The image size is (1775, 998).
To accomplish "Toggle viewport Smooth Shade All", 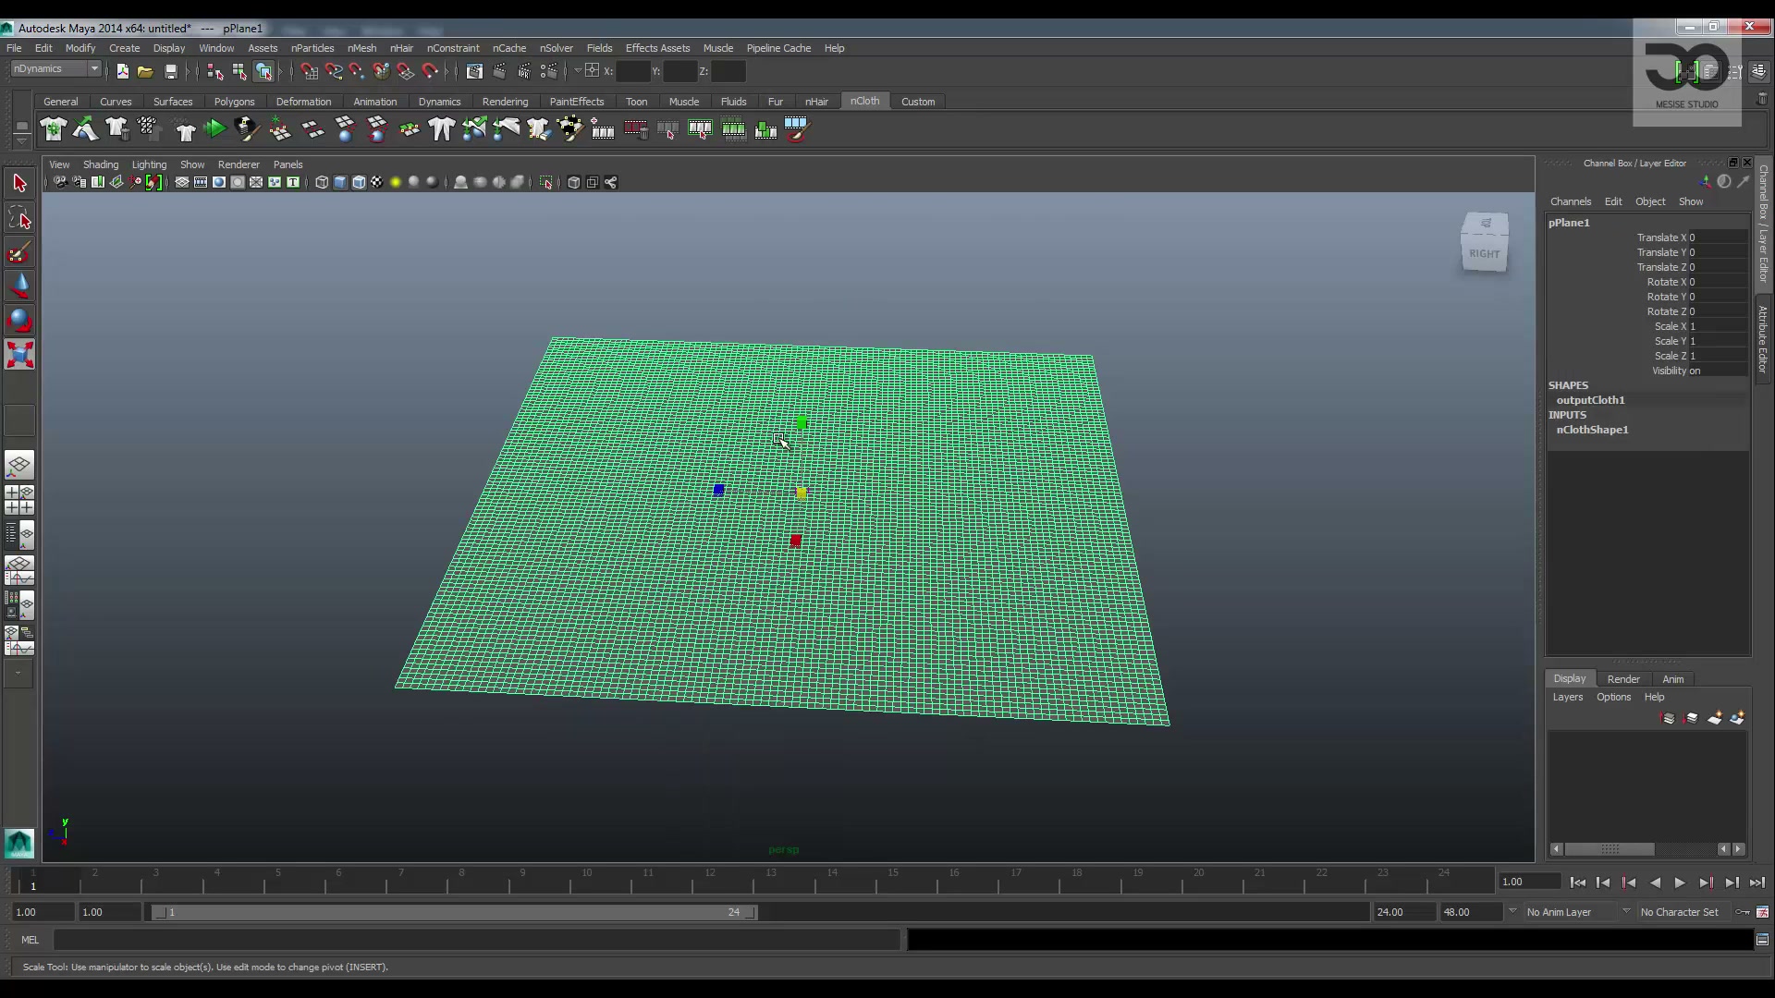I will [x=340, y=182].
